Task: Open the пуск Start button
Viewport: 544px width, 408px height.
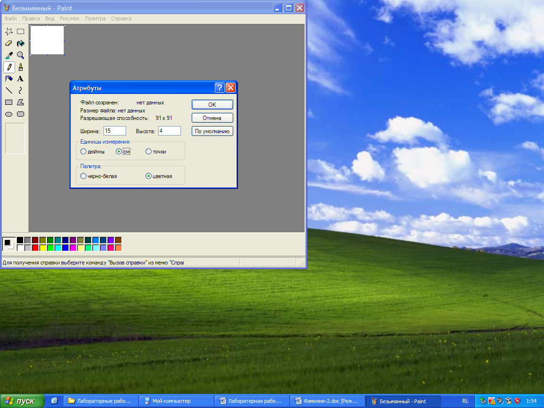Action: click(x=22, y=401)
